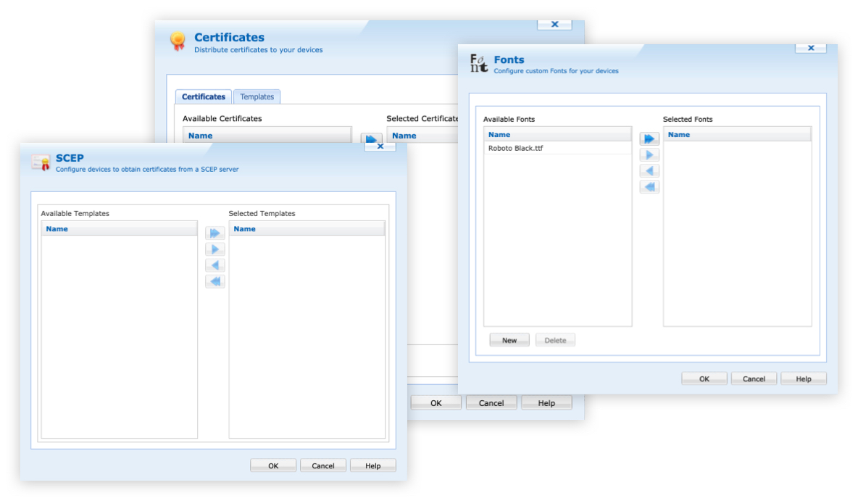Viewport: 858px width, 501px height.
Task: Switch to the Templates tab
Action: pos(257,96)
